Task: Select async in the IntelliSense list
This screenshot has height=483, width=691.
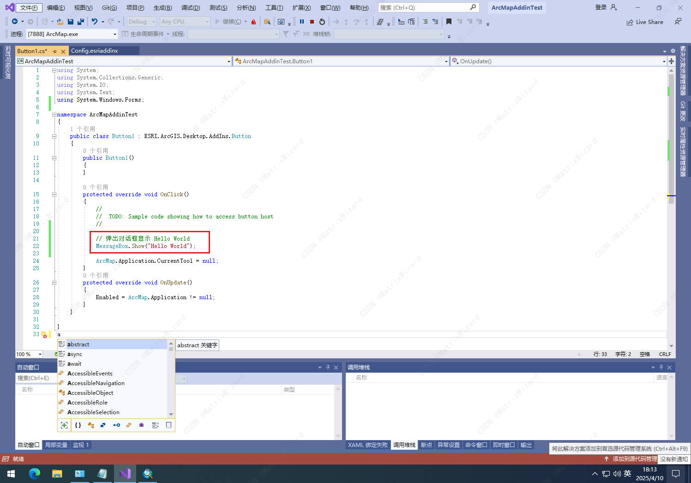Action: click(x=112, y=354)
